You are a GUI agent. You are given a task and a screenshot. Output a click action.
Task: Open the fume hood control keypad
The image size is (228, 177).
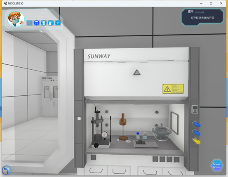[x=195, y=109]
